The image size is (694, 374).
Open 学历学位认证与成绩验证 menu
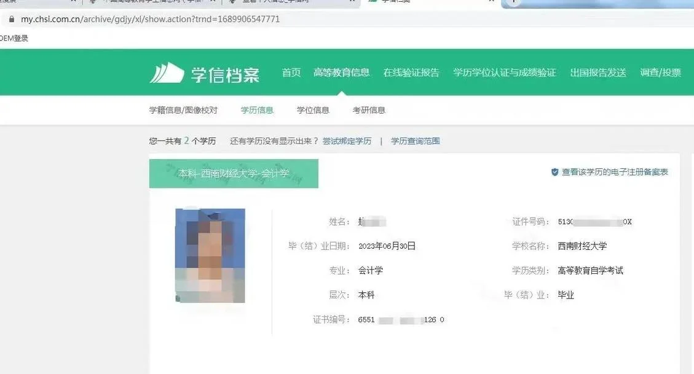(505, 72)
